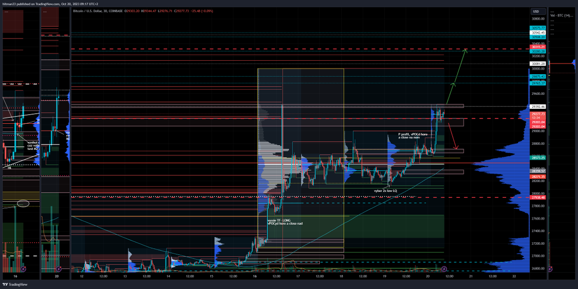This screenshot has height=289, width=578.
Task: Select the 30575.77 cyan price label
Action: (x=537, y=28)
